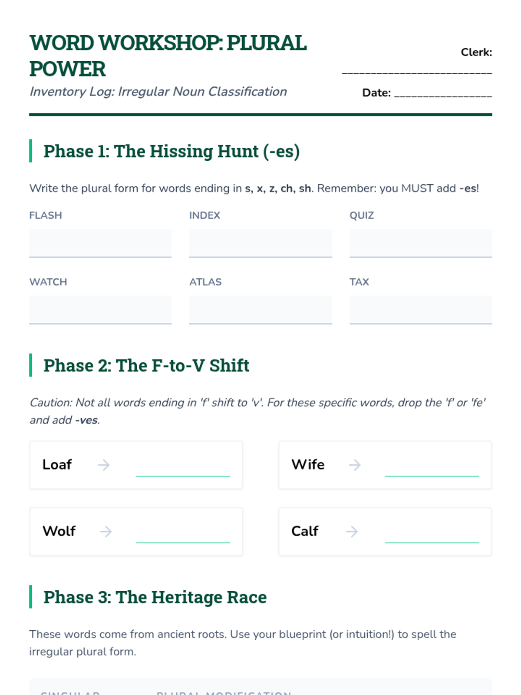Viewport: 521px width, 695px height.
Task: Click the arrow icon next to Loaf
Action: coord(104,465)
